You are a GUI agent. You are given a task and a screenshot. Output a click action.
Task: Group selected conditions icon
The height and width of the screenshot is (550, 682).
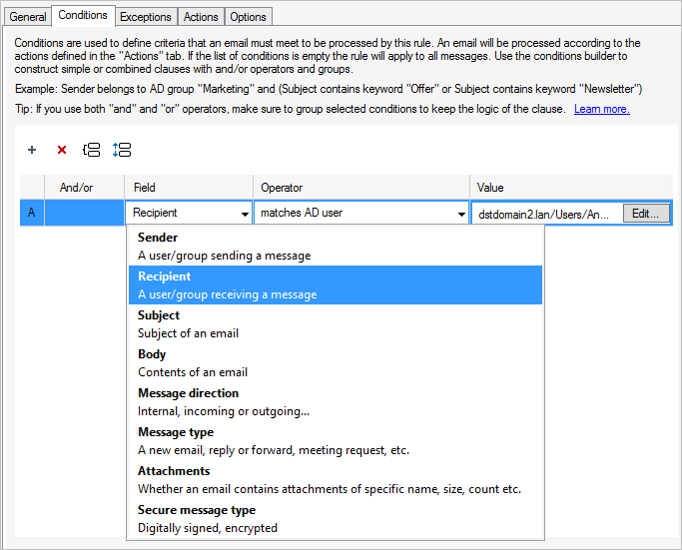tap(91, 150)
